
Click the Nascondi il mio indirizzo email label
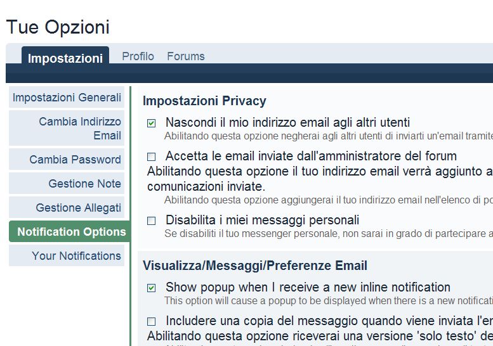click(x=287, y=122)
